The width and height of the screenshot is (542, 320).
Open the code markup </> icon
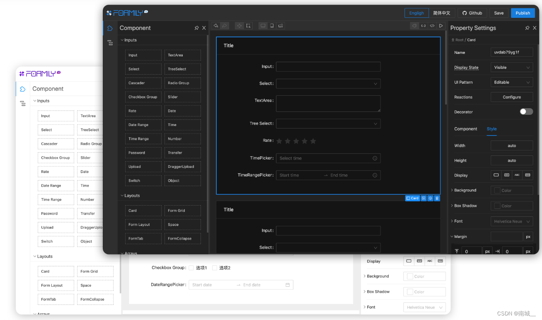tap(432, 25)
